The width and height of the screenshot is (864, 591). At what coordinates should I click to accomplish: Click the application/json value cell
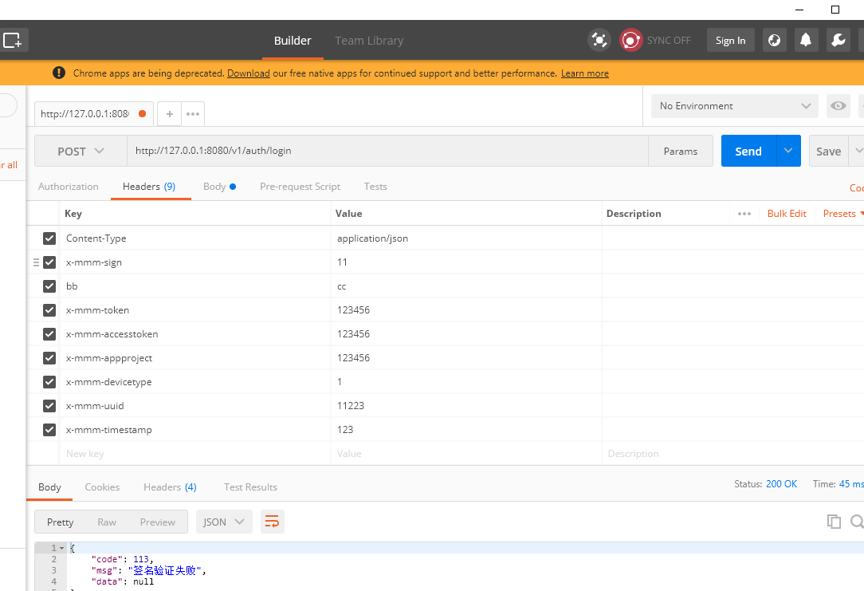point(465,238)
